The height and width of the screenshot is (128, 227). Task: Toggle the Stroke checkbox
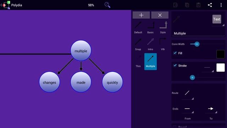[x=175, y=65]
